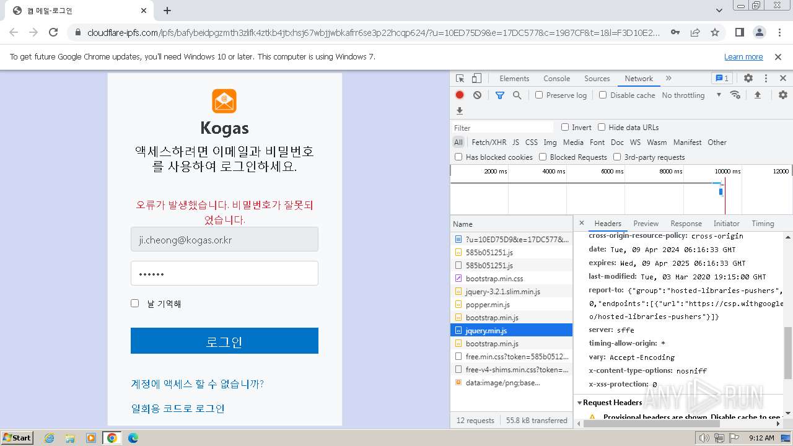Dismiss the Chrome update notification bar

(x=778, y=57)
